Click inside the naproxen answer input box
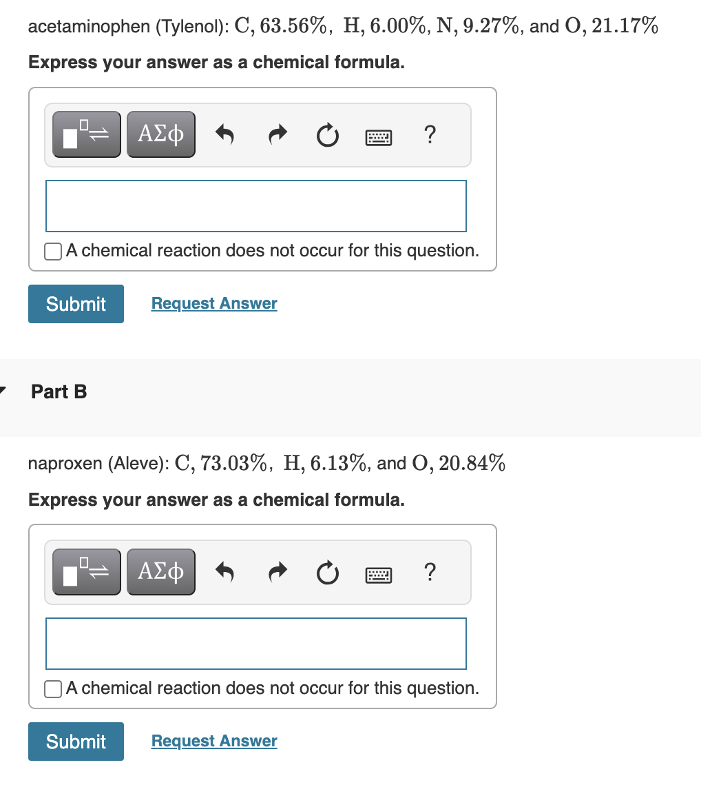Viewport: 701px width, 787px height. tap(255, 643)
